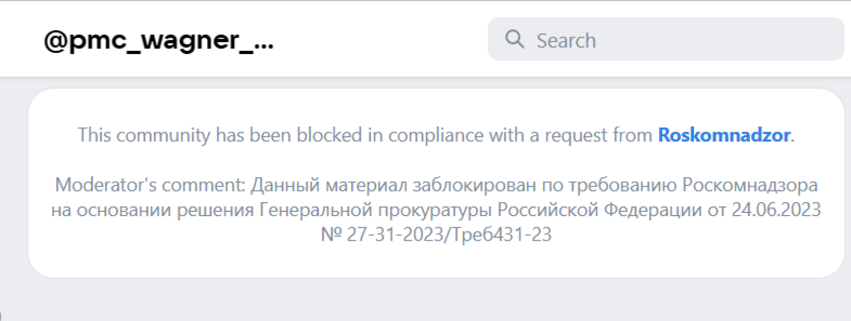Click the "Генеральной прокуратуры" text
The height and width of the screenshot is (321, 851).
tap(375, 210)
